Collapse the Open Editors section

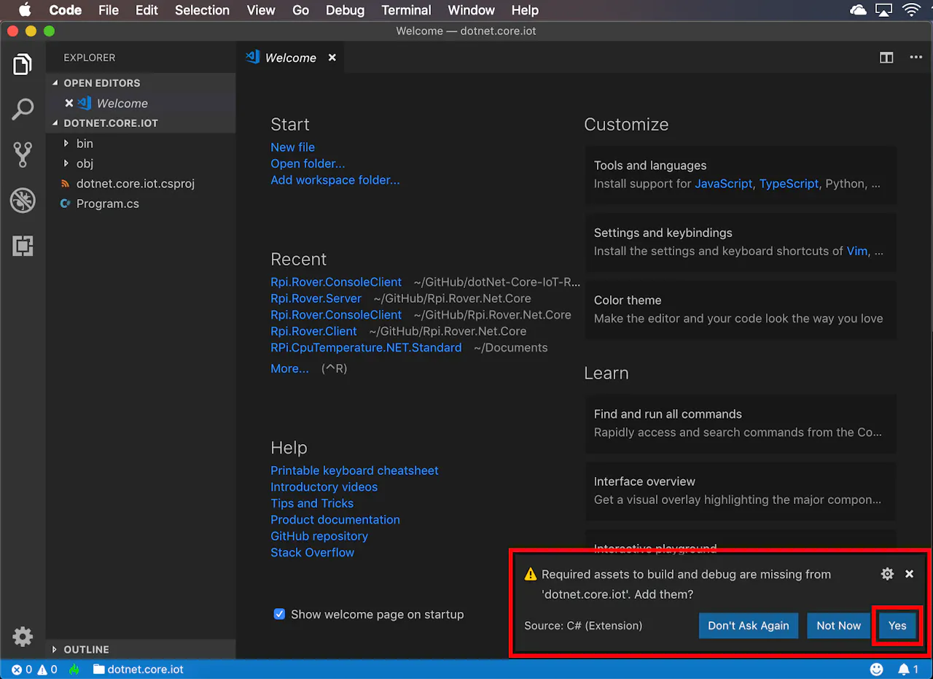click(x=101, y=83)
